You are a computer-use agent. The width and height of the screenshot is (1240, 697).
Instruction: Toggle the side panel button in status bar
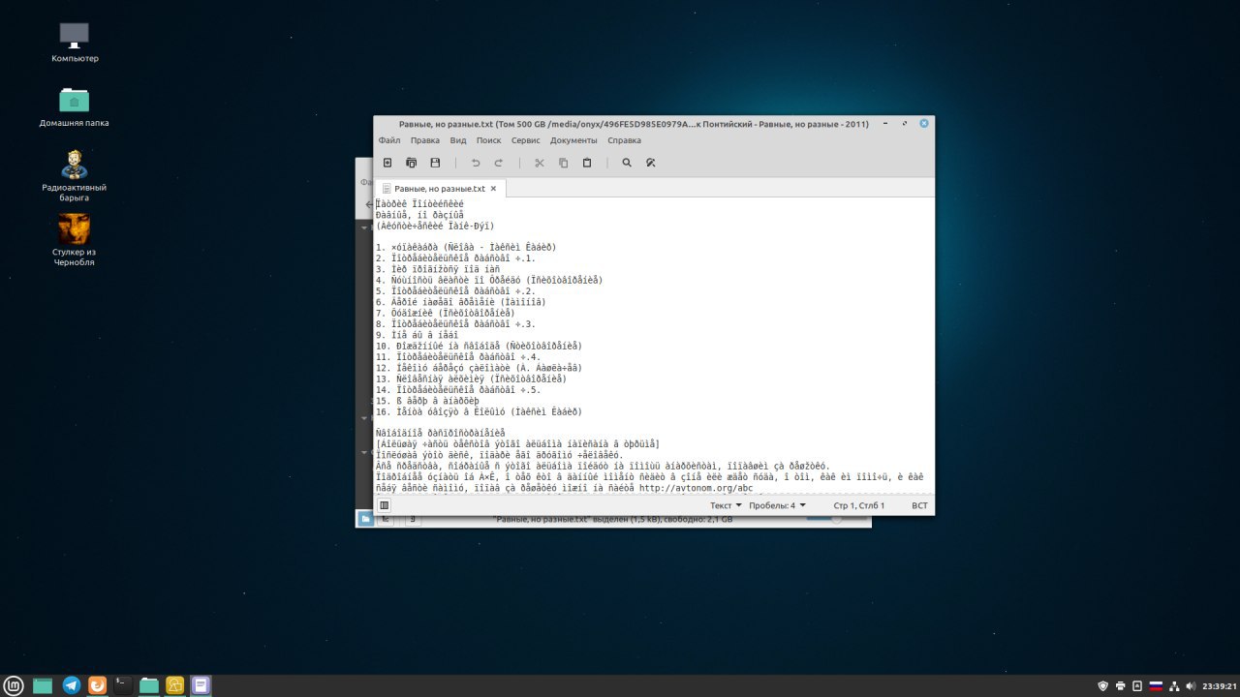[385, 505]
